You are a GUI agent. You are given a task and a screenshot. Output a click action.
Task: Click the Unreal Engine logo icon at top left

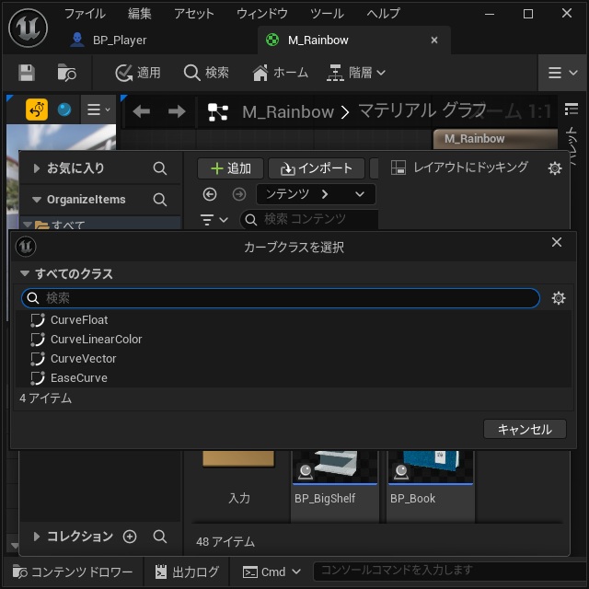pos(29,29)
